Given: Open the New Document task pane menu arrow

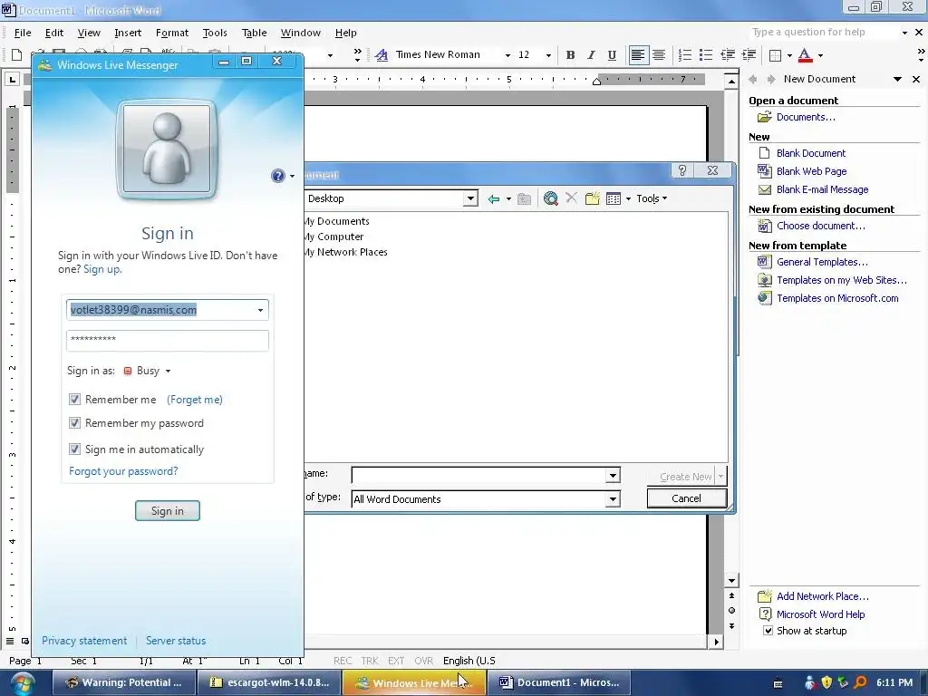Looking at the screenshot, I should click(x=897, y=80).
